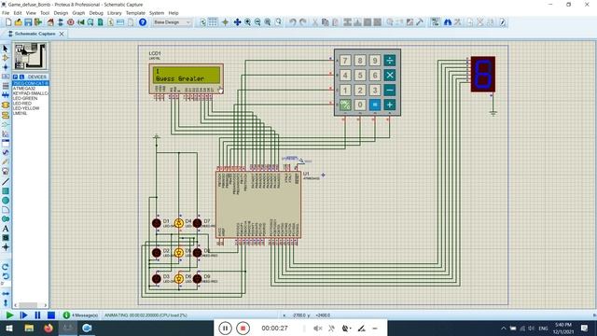Viewport: 597px width, 336px height.
Task: Save the project with floppy icon
Action: [28, 22]
